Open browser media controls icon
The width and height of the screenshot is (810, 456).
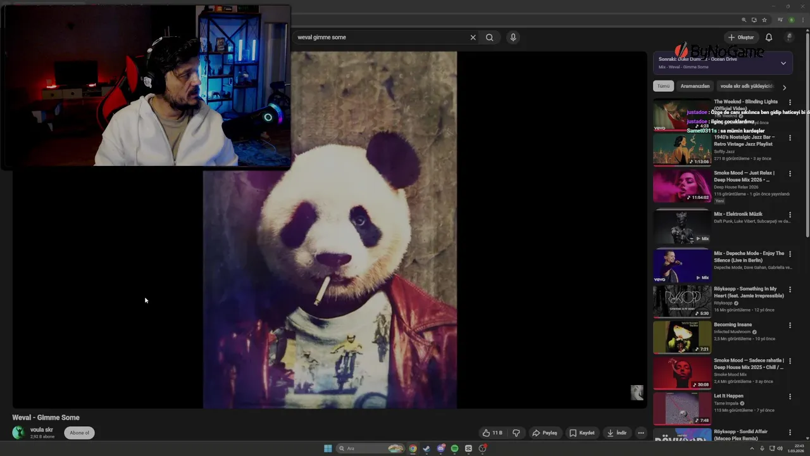780,20
